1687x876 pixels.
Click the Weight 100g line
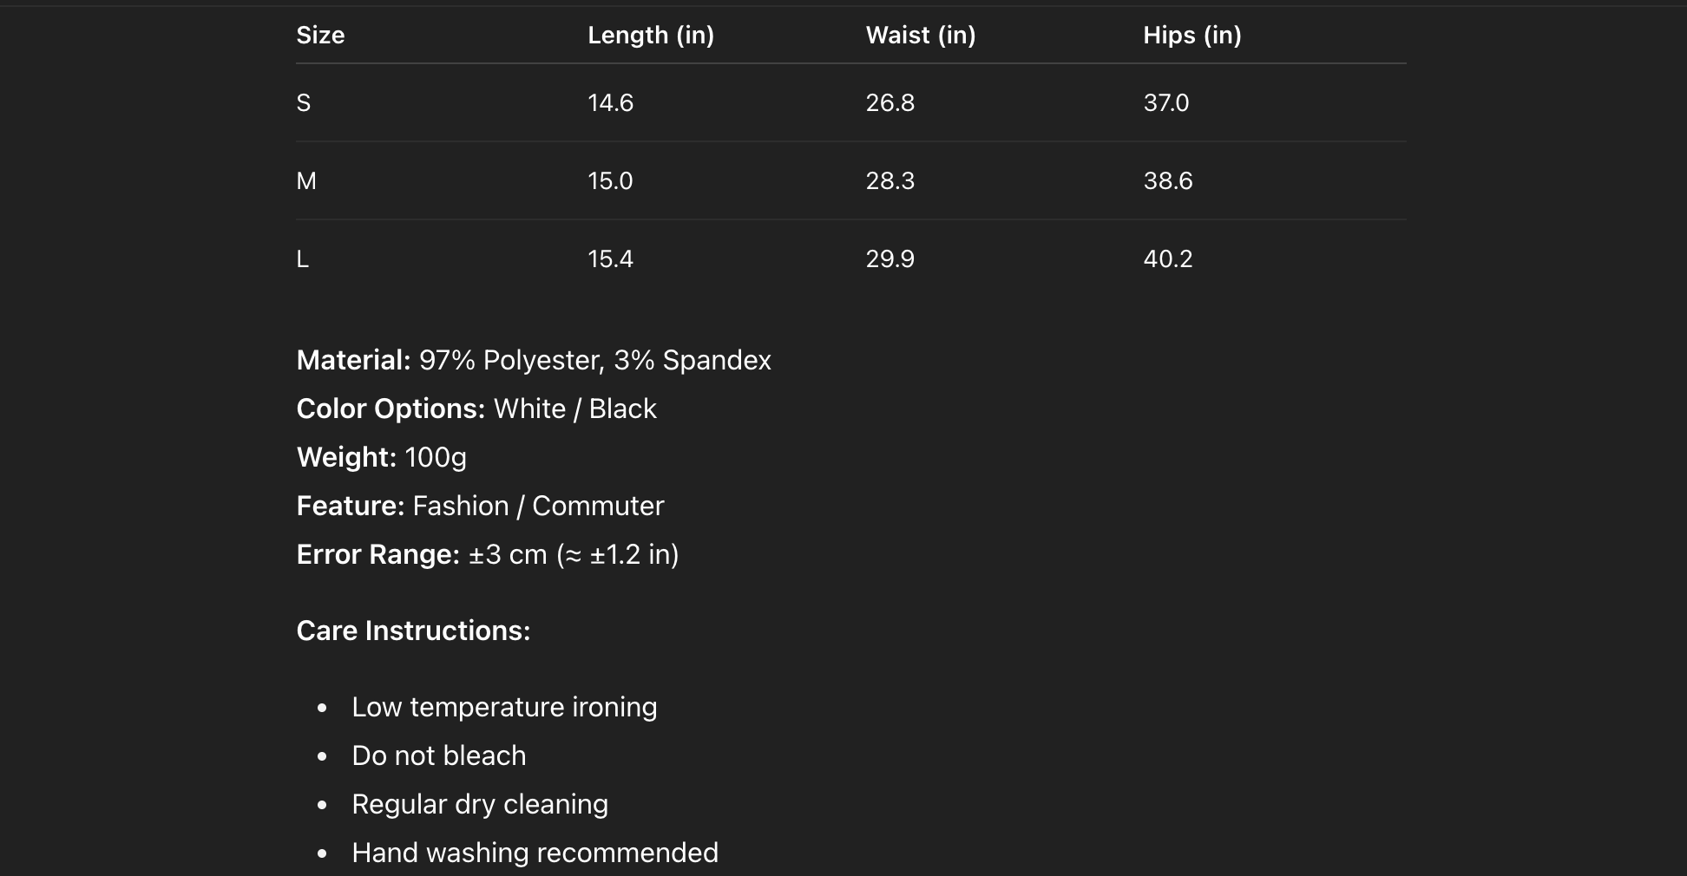381,457
